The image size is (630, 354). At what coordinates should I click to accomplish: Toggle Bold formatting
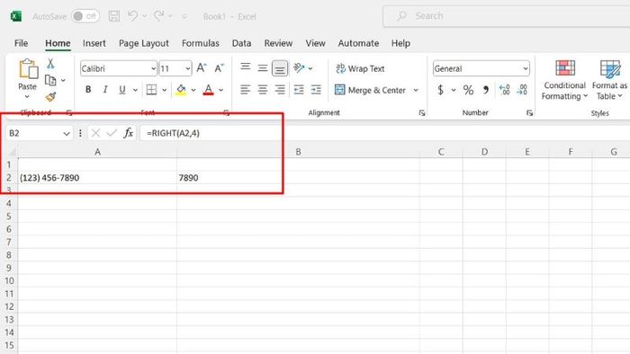tap(88, 90)
